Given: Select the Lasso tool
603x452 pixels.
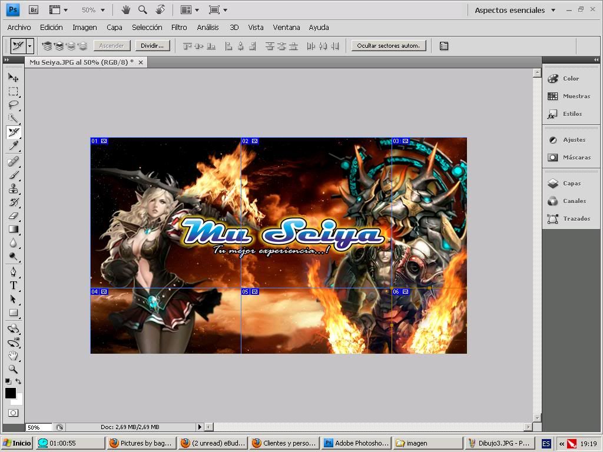Looking at the screenshot, I should point(13,105).
